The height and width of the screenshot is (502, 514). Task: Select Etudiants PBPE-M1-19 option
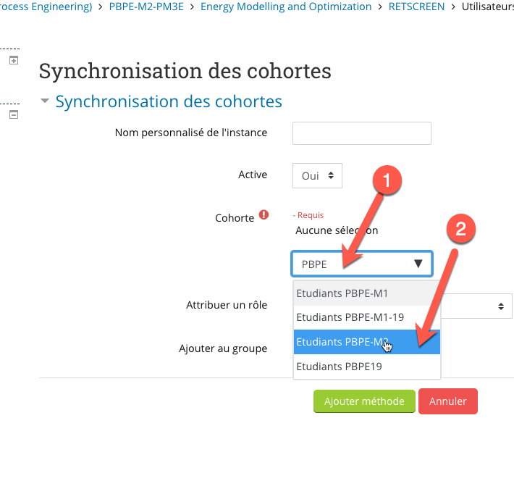point(366,317)
